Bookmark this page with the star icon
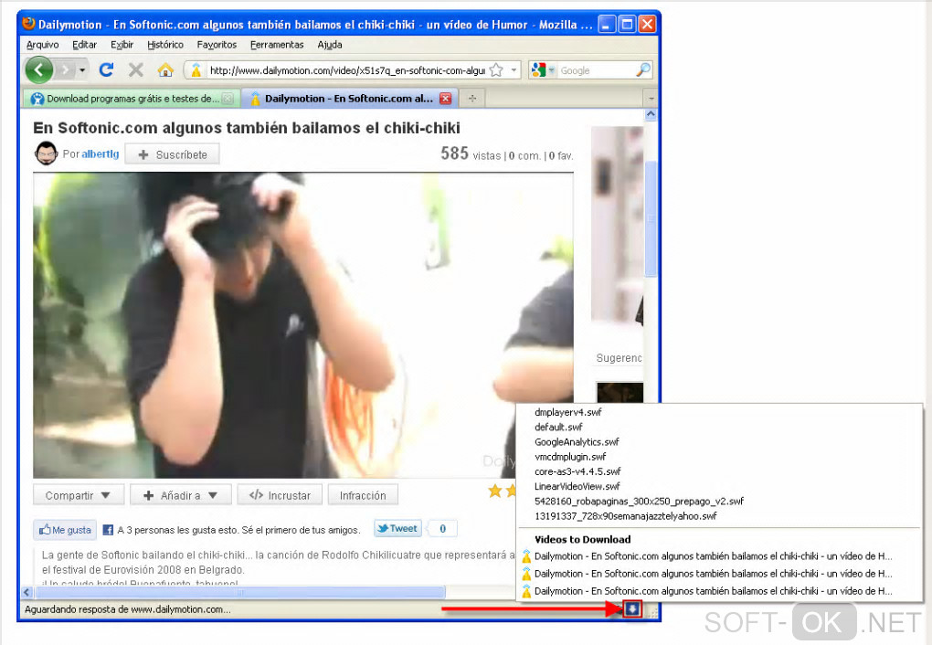 [x=496, y=70]
